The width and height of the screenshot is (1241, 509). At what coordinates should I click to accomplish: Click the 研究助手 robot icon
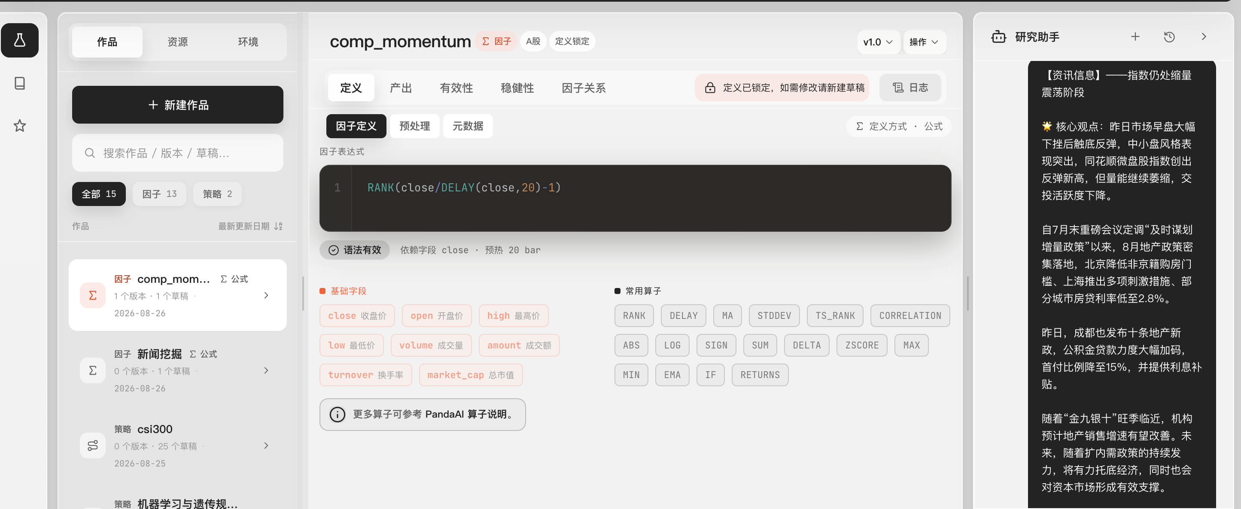coord(999,37)
